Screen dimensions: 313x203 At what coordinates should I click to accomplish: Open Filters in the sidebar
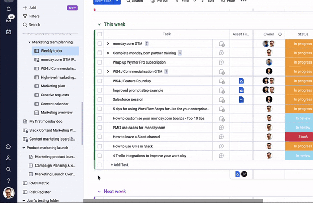point(31,16)
